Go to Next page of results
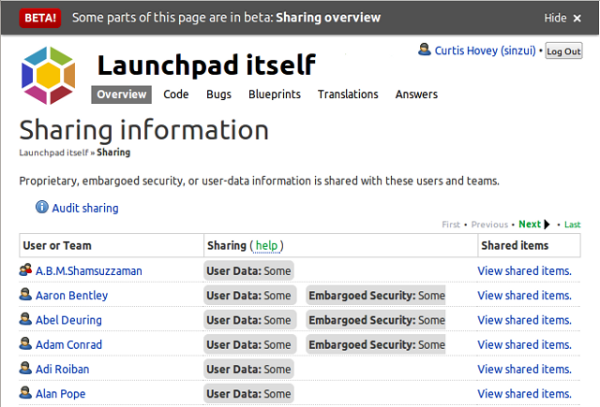The height and width of the screenshot is (407, 600). pos(530,225)
